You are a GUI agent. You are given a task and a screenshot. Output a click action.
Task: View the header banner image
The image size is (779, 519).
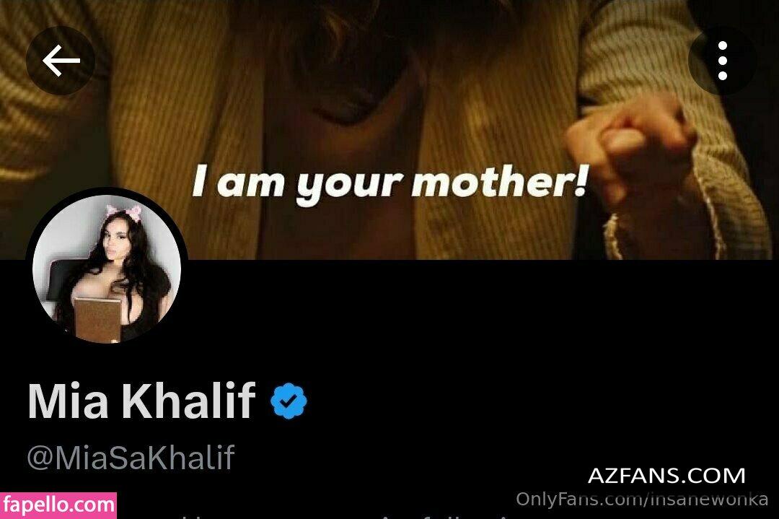[389, 129]
